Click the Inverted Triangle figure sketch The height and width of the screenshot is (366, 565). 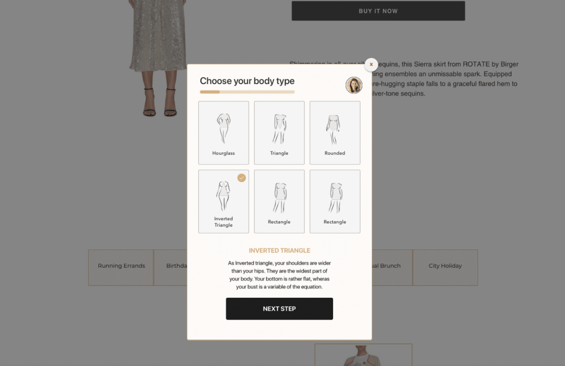pyautogui.click(x=223, y=196)
